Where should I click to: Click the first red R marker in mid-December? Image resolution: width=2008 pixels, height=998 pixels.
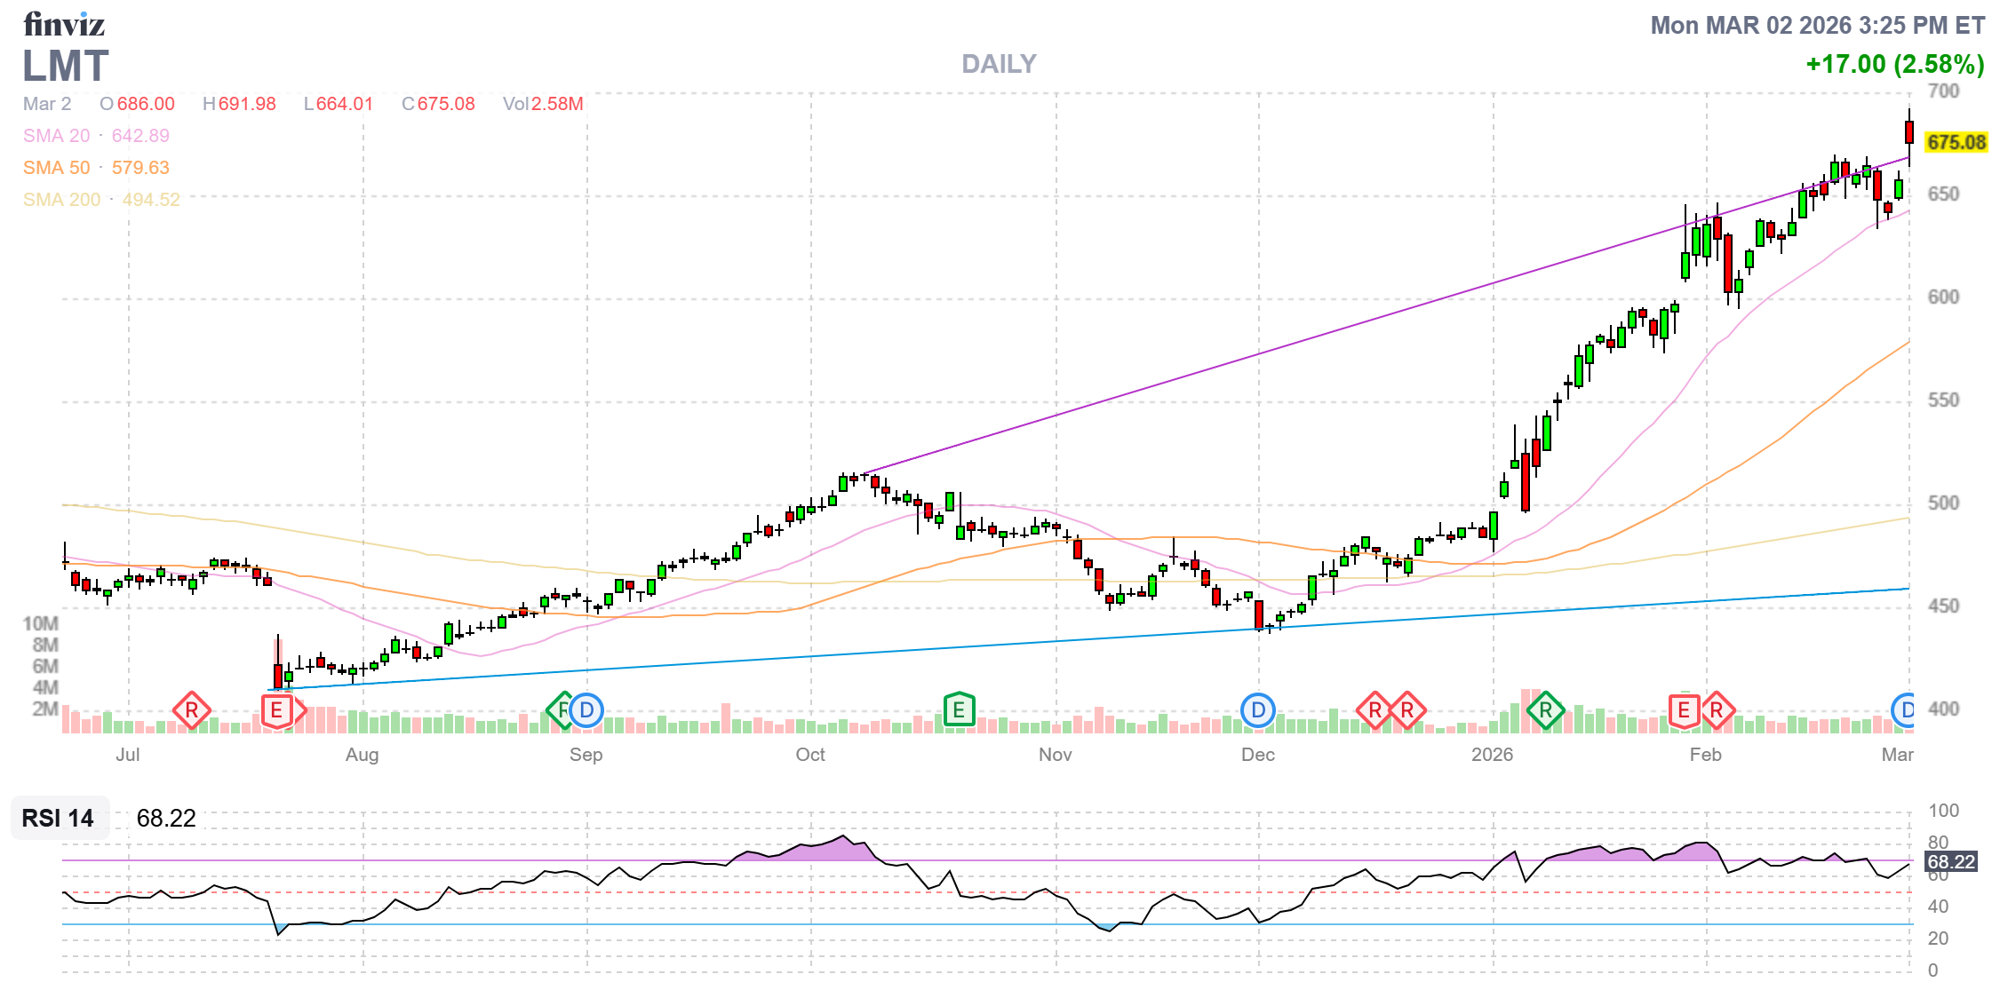(1375, 710)
